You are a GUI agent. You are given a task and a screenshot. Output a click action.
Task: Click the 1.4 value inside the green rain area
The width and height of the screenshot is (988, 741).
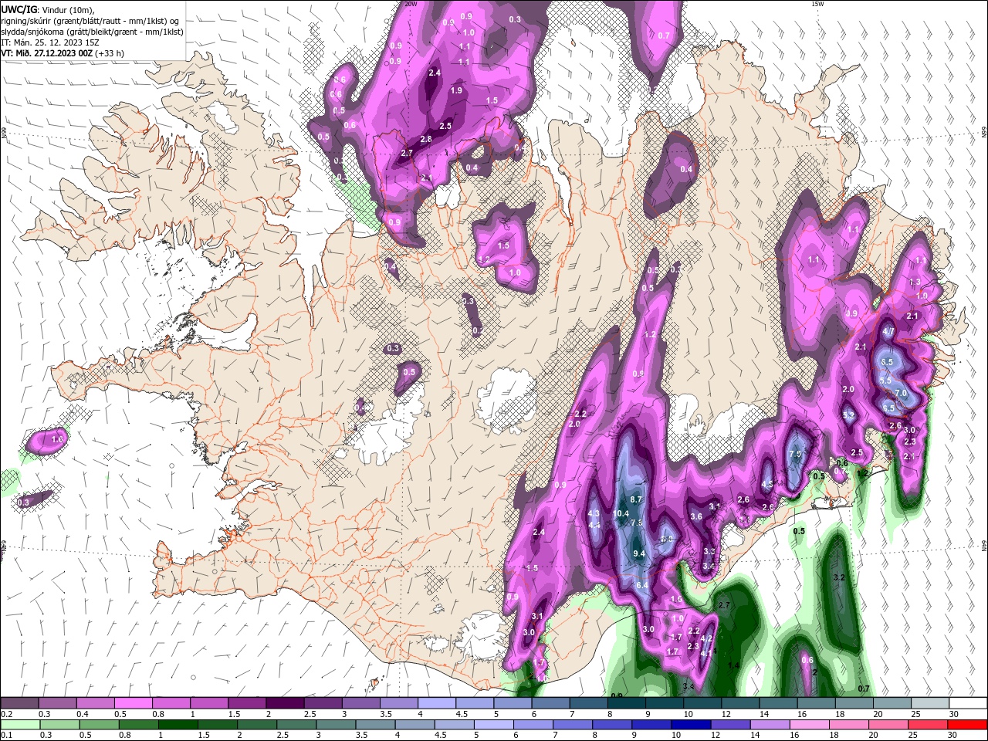click(733, 665)
